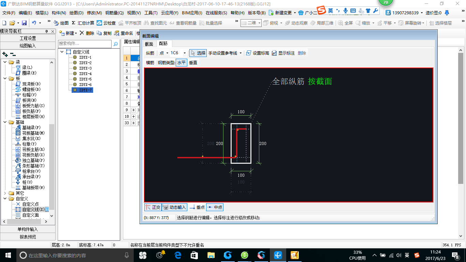The height and width of the screenshot is (262, 466).
Task: Open the 钢筋量(Q) menu
Action: click(115, 13)
